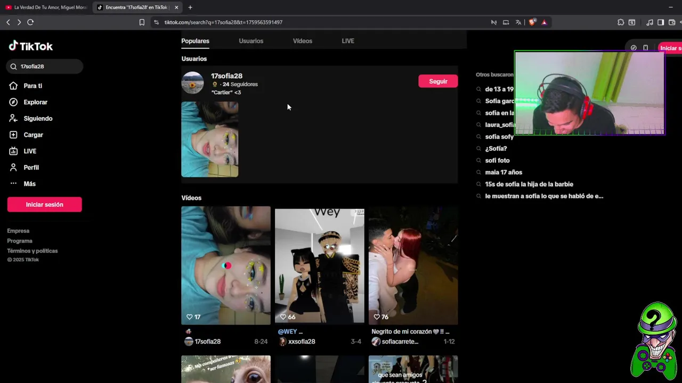This screenshot has height=383, width=682.
Task: Open Brave Shields lion icon
Action: (x=532, y=22)
